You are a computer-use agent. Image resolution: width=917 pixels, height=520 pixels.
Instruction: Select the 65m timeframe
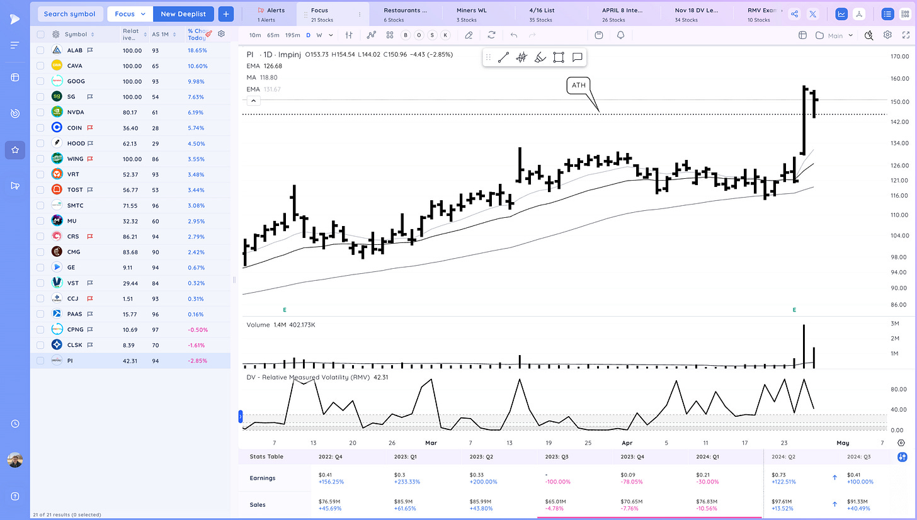(273, 35)
